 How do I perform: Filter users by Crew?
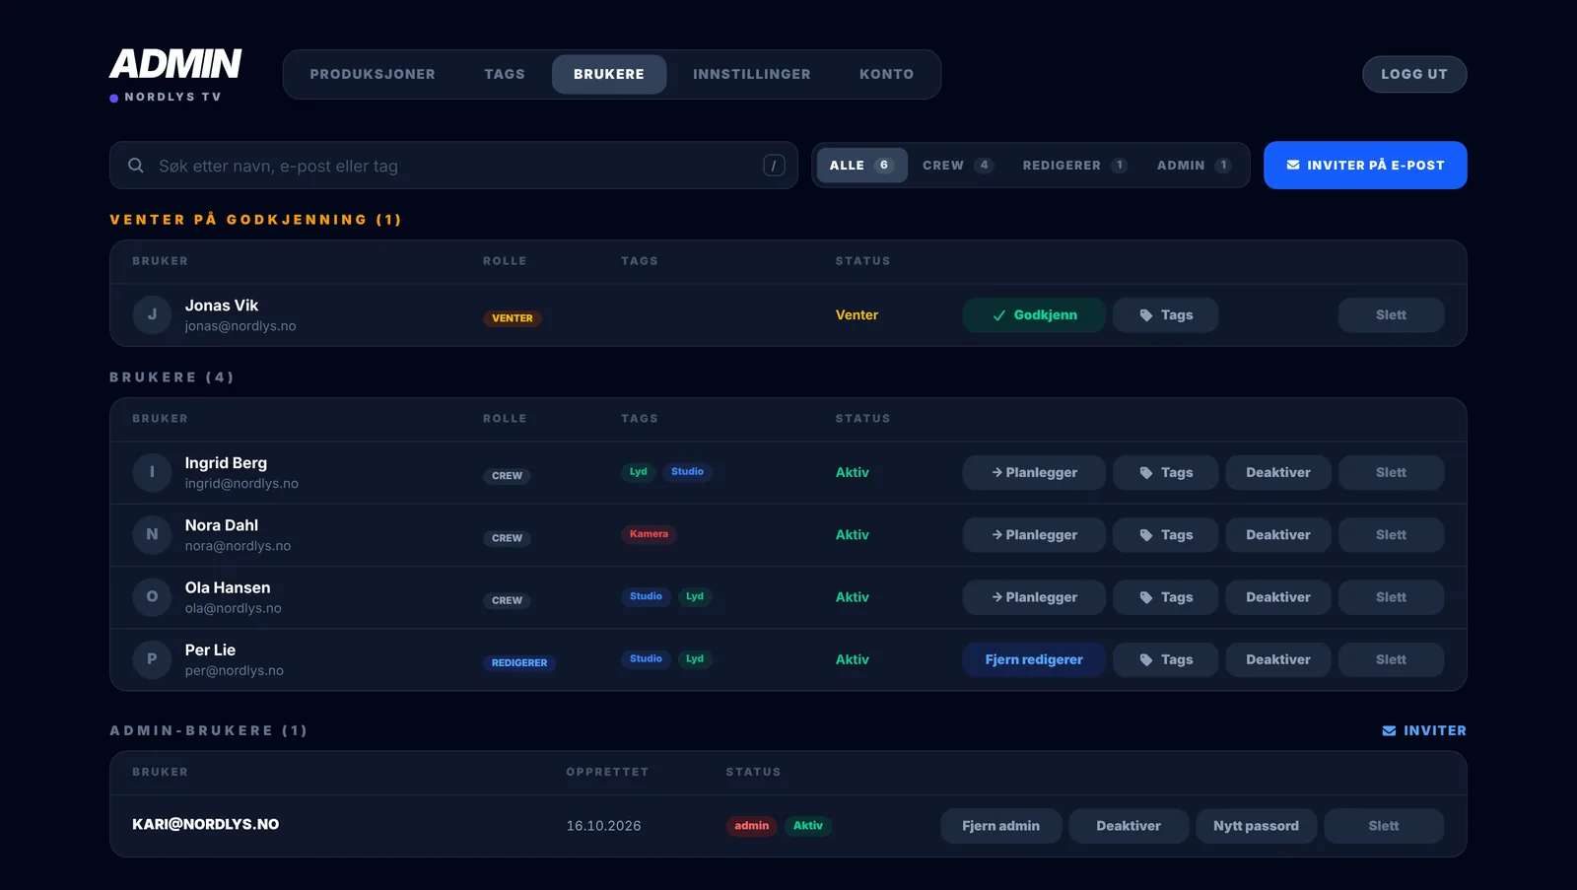(957, 165)
